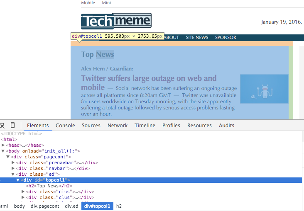This screenshot has height=211, width=304.
Task: Open the SITE NEWS navbar link
Action: tap(197, 37)
